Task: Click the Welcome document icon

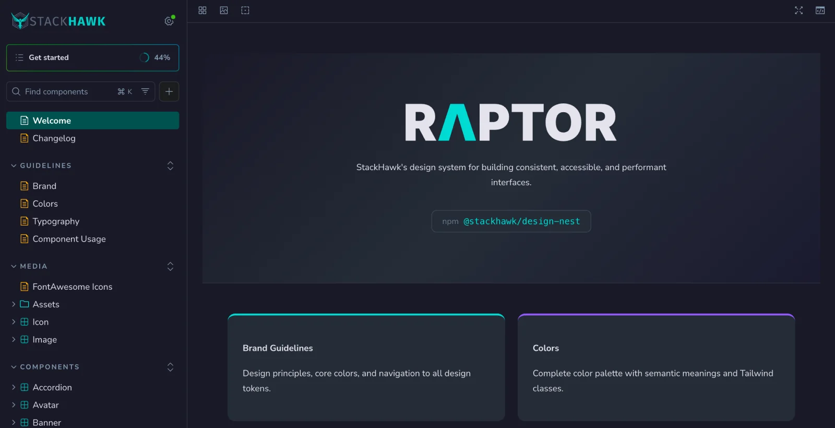Action: pyautogui.click(x=24, y=121)
